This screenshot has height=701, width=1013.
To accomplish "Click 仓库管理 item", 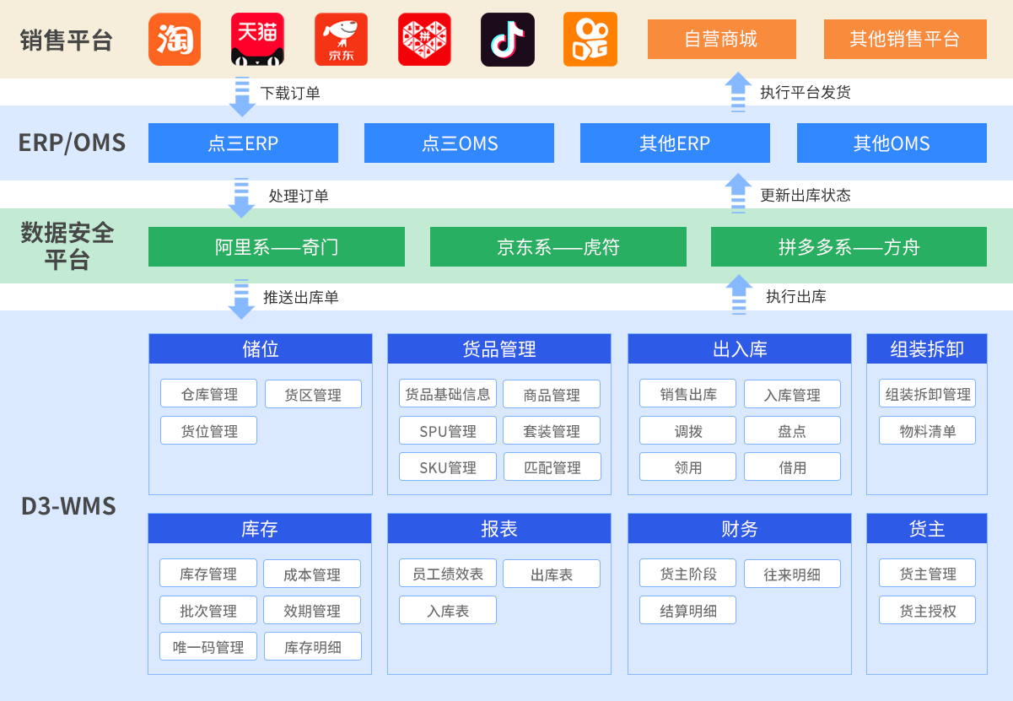I will pos(209,394).
